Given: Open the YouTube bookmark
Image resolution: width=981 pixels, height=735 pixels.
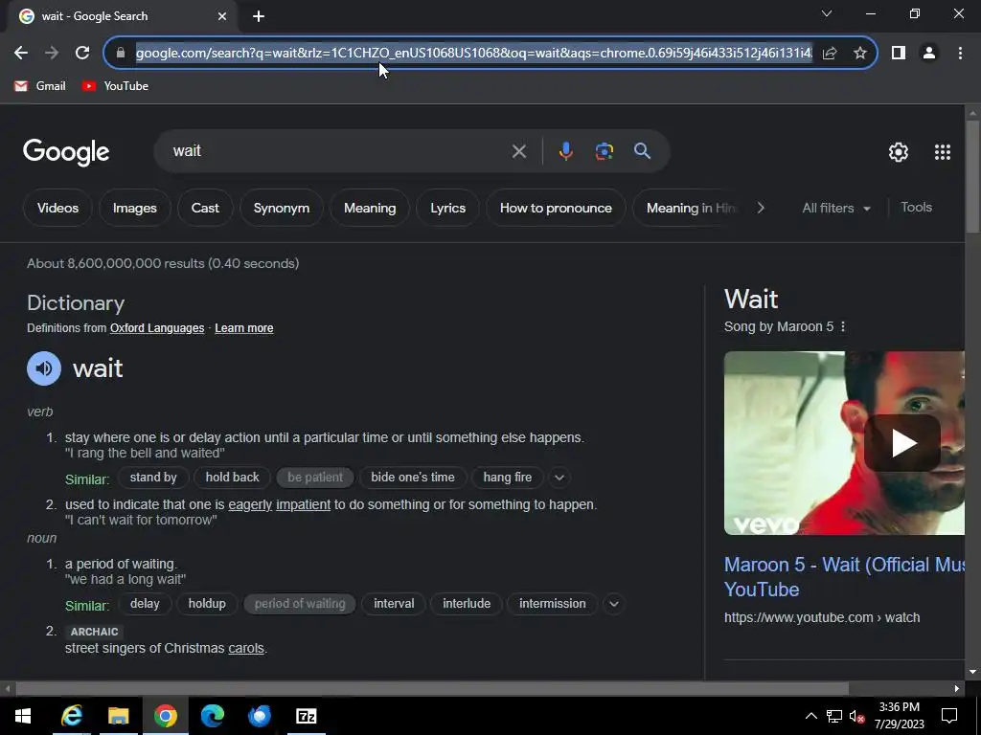Looking at the screenshot, I should 115,86.
